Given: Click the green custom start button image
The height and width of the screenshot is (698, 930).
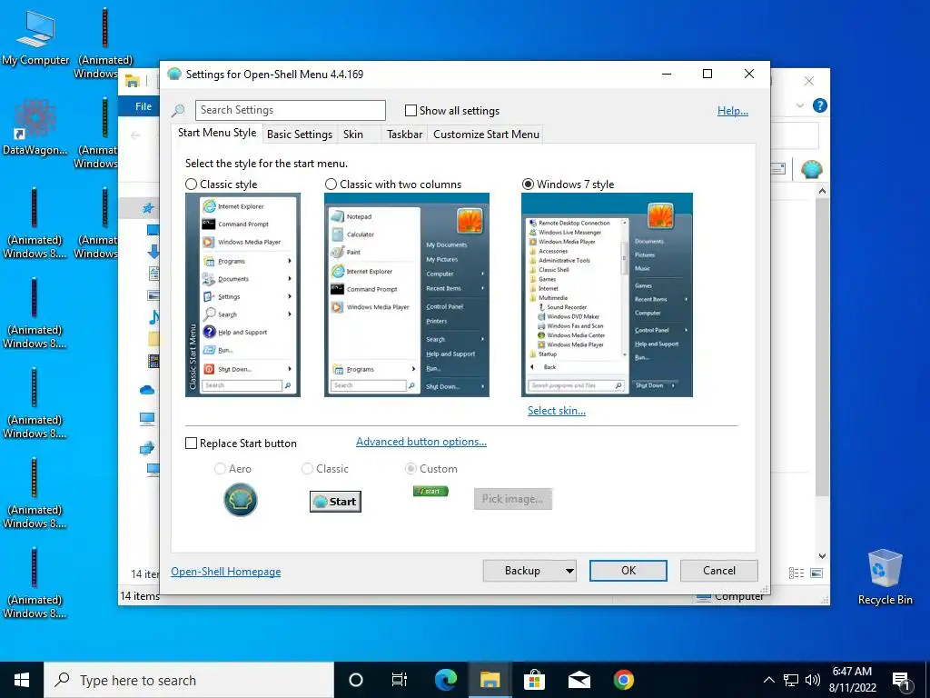Looking at the screenshot, I should [430, 491].
